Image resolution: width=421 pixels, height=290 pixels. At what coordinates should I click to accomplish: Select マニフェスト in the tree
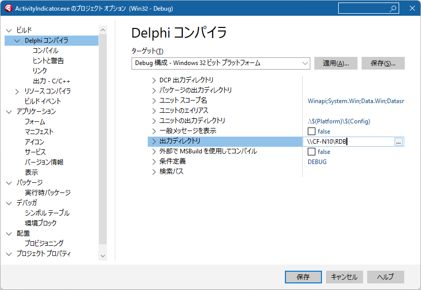(39, 132)
